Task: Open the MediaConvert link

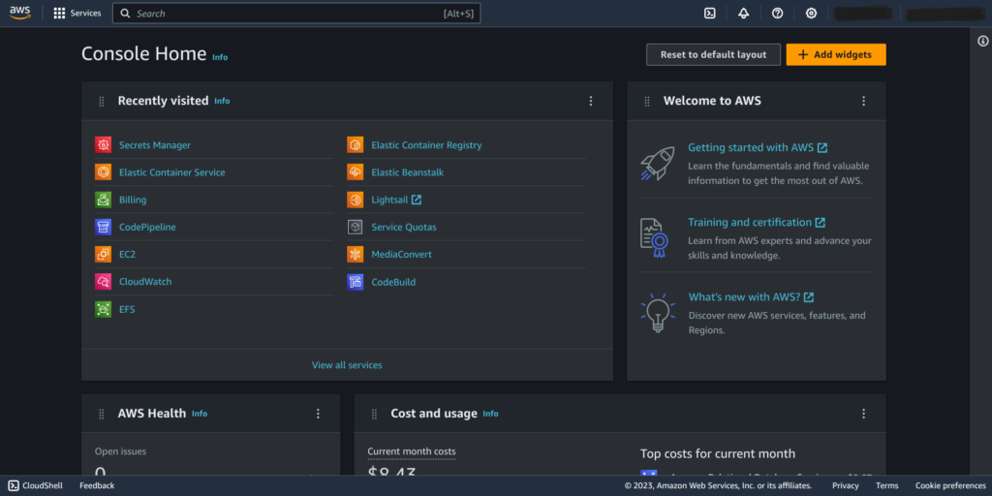Action: point(402,255)
